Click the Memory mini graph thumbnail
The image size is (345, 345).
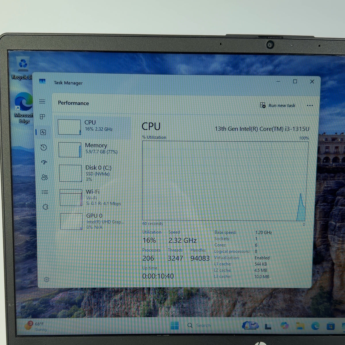(x=70, y=150)
